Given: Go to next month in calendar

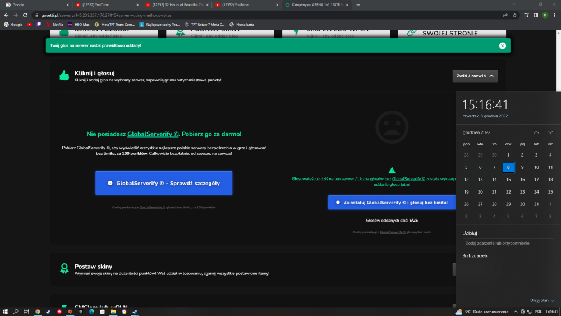Looking at the screenshot, I should 550,132.
